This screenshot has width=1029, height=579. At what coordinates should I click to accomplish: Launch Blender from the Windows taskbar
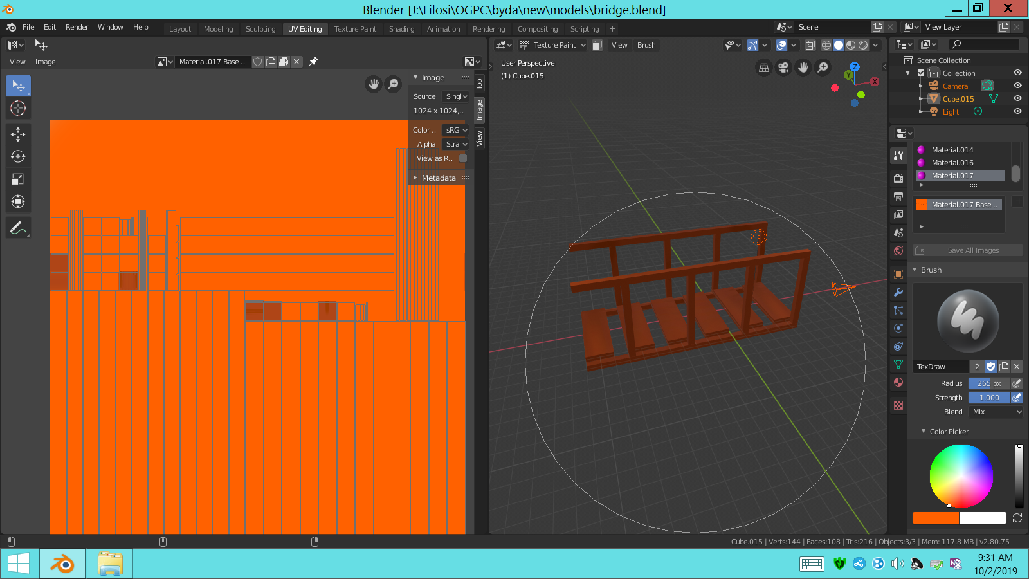click(x=62, y=564)
